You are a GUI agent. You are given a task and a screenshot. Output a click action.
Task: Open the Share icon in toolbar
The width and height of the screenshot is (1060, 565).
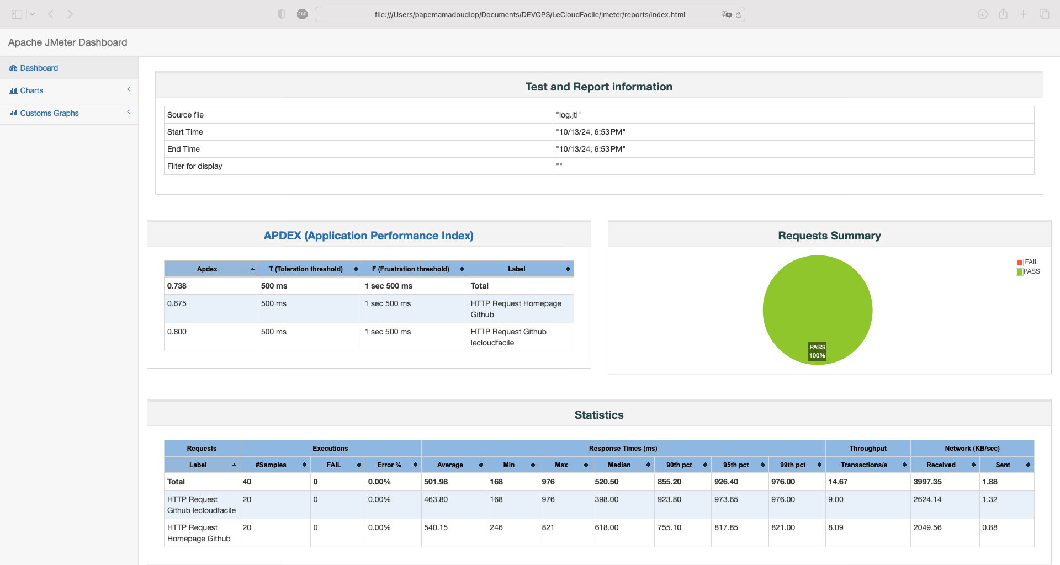coord(1003,14)
